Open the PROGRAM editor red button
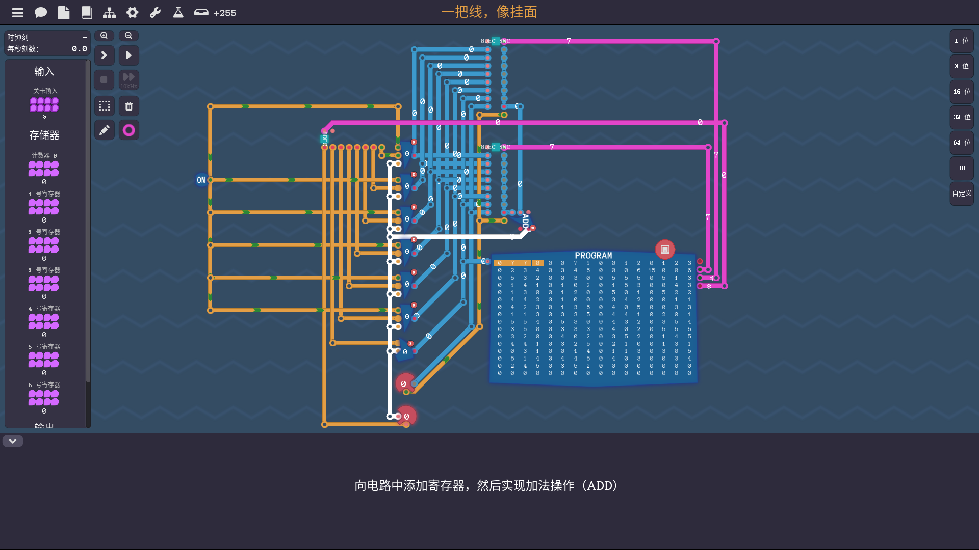979x550 pixels. (x=665, y=250)
